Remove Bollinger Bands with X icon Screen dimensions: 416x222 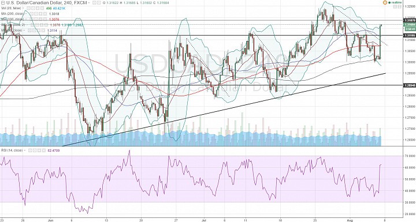coord(46,25)
